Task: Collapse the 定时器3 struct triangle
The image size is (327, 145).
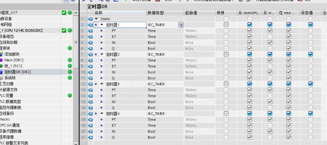Action: [102, 84]
